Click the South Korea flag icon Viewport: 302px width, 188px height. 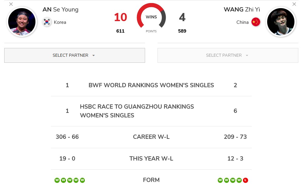point(47,22)
